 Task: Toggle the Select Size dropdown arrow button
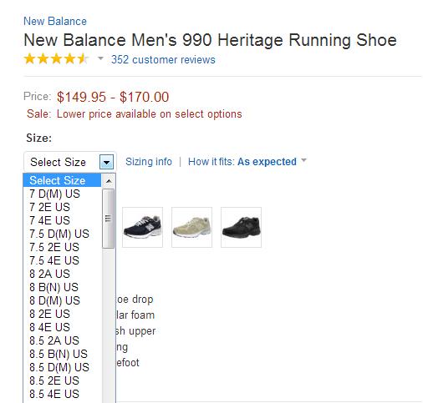point(106,162)
